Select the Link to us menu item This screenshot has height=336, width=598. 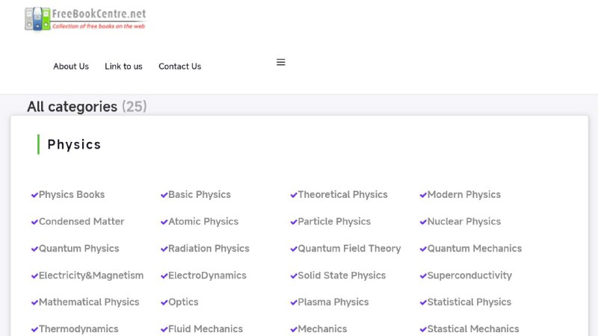click(123, 66)
